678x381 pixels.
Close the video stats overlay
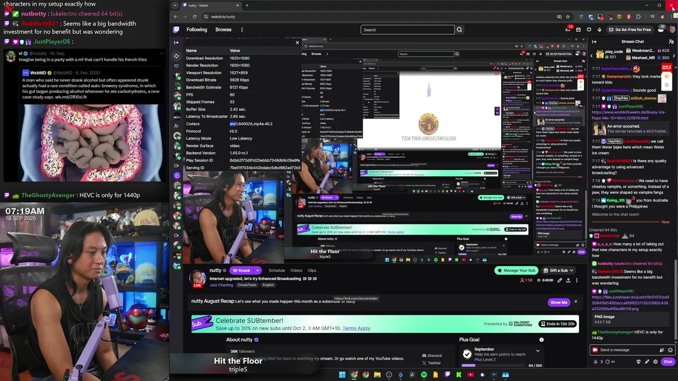point(297,42)
